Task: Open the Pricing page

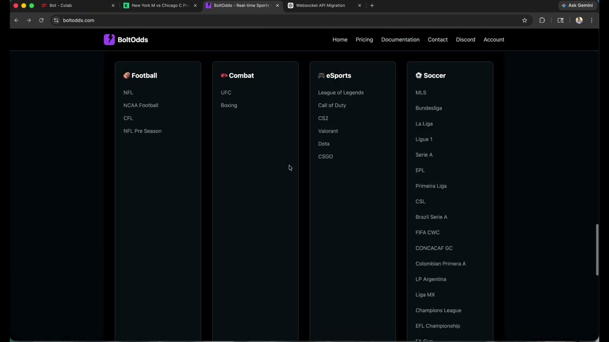Action: [364, 39]
